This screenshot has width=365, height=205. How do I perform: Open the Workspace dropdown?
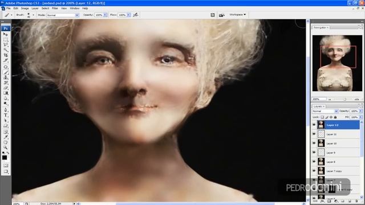[x=237, y=15]
